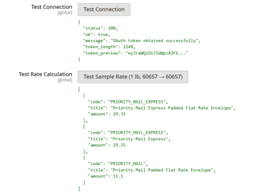Screen dimensions: 265x194
Task: Click the amount 11.1 value
Action: (118, 176)
